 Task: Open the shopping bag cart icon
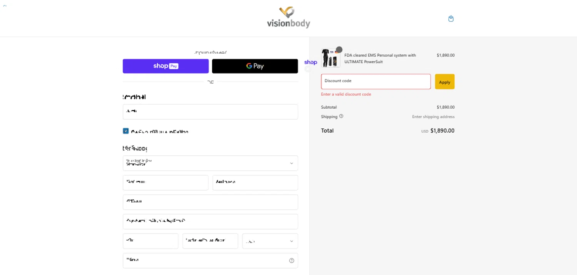[451, 19]
